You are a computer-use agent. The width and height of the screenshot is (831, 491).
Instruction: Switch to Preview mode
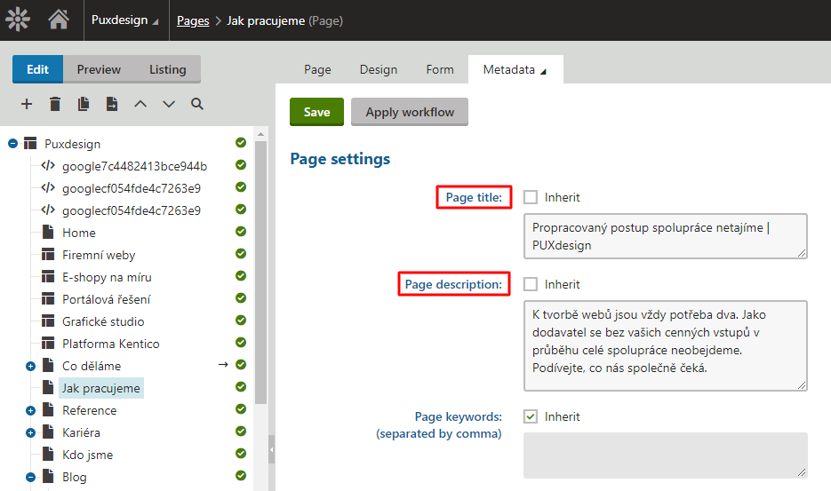point(99,69)
